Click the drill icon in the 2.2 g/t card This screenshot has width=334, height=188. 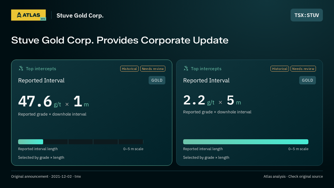click(186, 68)
